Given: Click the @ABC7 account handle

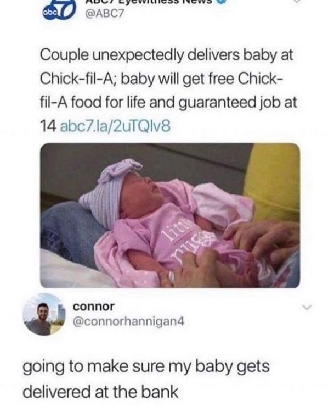Looking at the screenshot, I should (x=104, y=14).
